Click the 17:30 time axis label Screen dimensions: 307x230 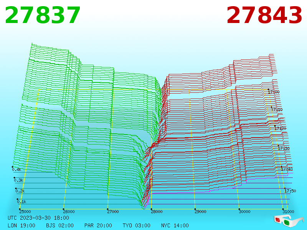pyautogui.click(x=284, y=148)
